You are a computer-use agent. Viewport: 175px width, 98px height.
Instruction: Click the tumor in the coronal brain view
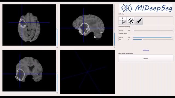pos(21,75)
